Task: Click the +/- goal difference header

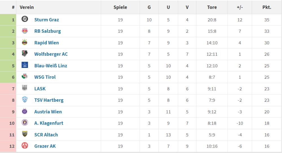Action: (240, 7)
